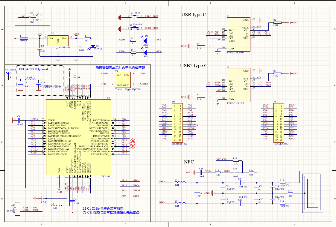Click capacitor C3 10uF

[x=39, y=49]
